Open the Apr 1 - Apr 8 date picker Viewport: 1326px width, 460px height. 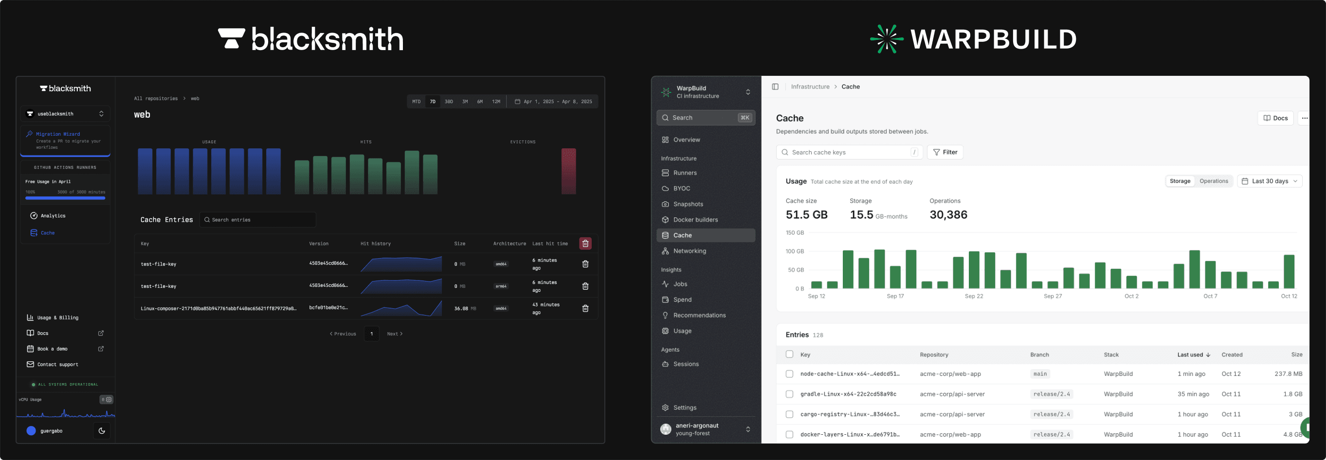[553, 102]
